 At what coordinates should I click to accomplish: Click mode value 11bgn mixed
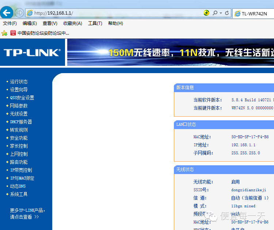point(243,206)
